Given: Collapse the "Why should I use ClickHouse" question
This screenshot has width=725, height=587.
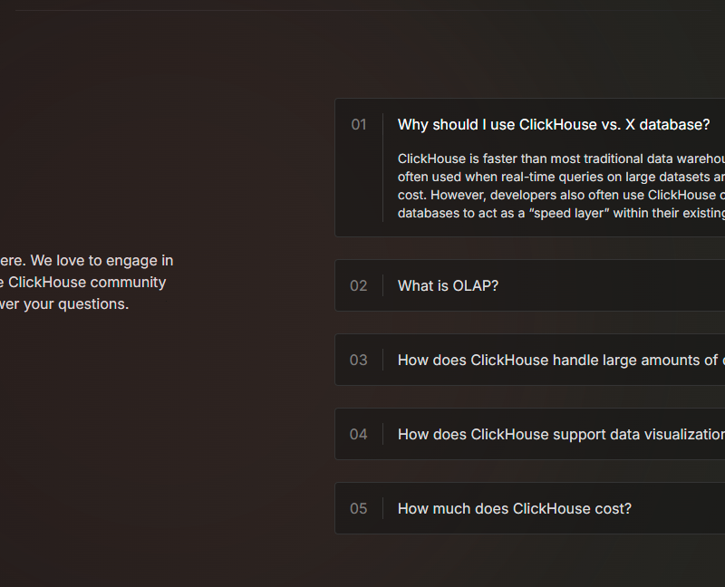Looking at the screenshot, I should 553,125.
